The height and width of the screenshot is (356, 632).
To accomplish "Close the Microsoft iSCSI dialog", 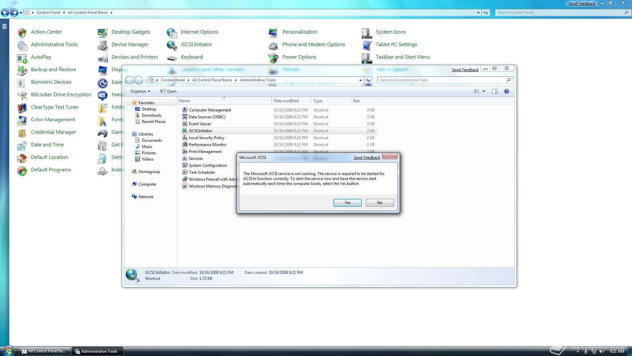I will tap(390, 156).
